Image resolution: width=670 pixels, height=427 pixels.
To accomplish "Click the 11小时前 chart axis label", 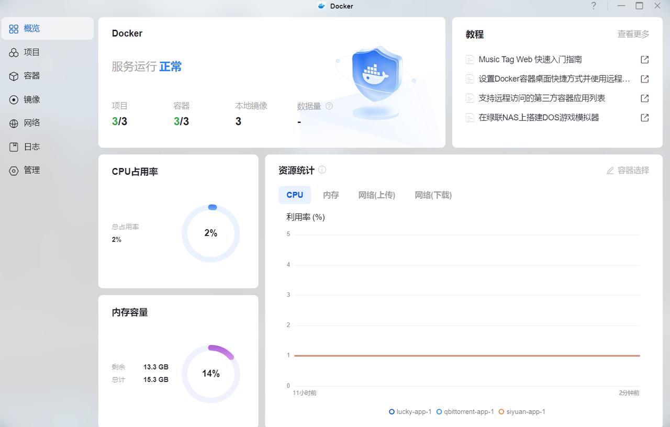I will (x=304, y=393).
